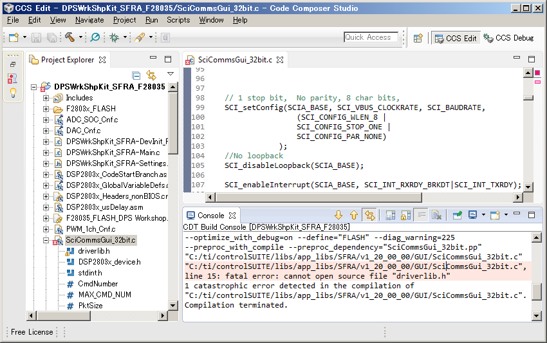
Task: Open the New wizard dropdown arrow
Action: coord(24,37)
